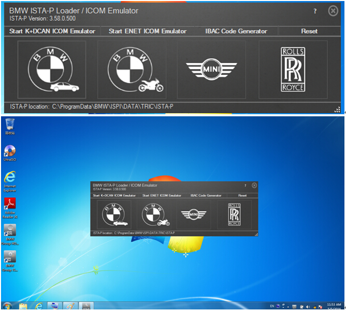Screen dimensions: 346x311
Task: Click the small desktop window title bar text
Action: (x=125, y=185)
